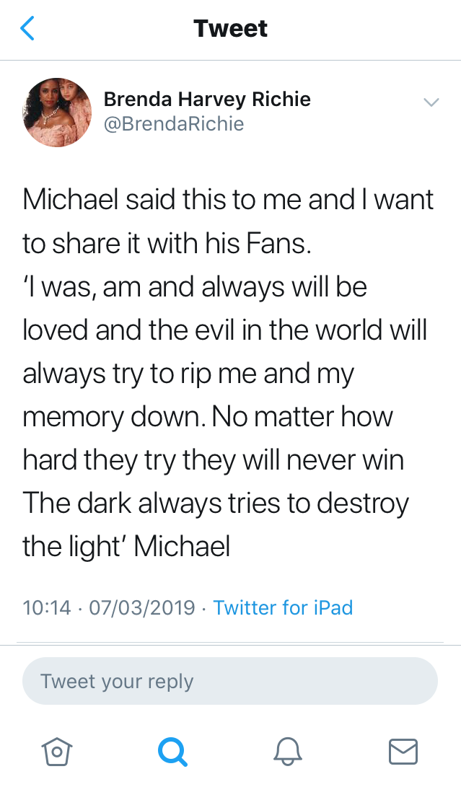Open the Messages envelope icon

coord(403,752)
